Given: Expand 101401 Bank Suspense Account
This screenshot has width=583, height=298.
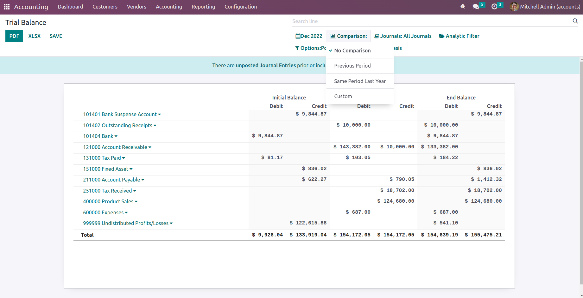Looking at the screenshot, I should pos(122,114).
